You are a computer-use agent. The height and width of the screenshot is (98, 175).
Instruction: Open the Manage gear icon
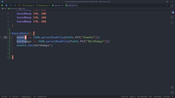(x=172, y=93)
